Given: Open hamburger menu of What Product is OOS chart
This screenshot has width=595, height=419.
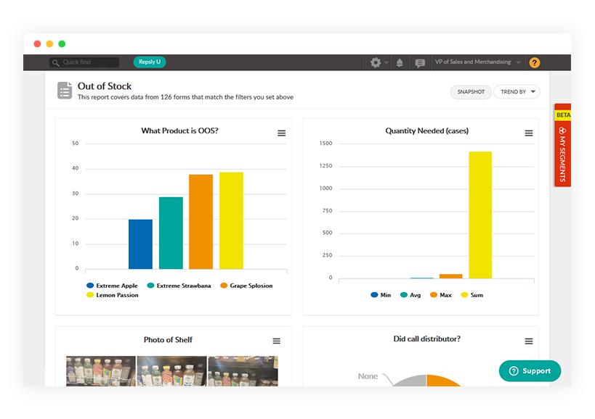Looking at the screenshot, I should pyautogui.click(x=281, y=133).
